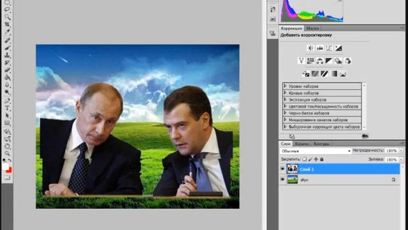Reset default foreground/background colors
The width and height of the screenshot is (408, 230).
[4, 160]
